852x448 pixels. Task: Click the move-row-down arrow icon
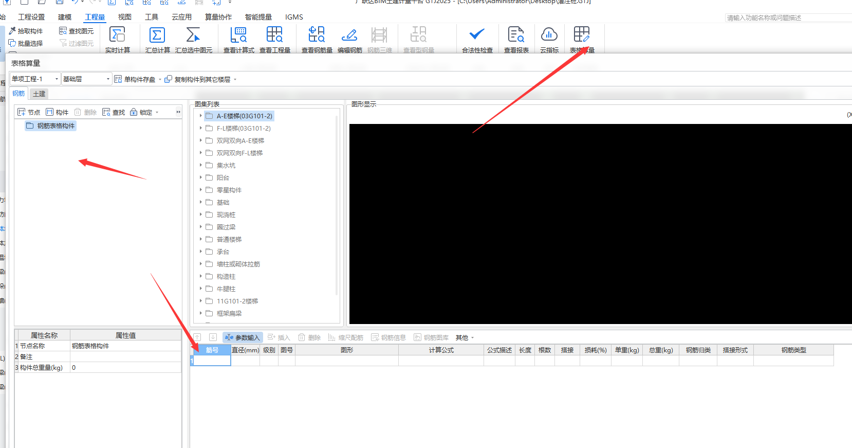coord(213,337)
